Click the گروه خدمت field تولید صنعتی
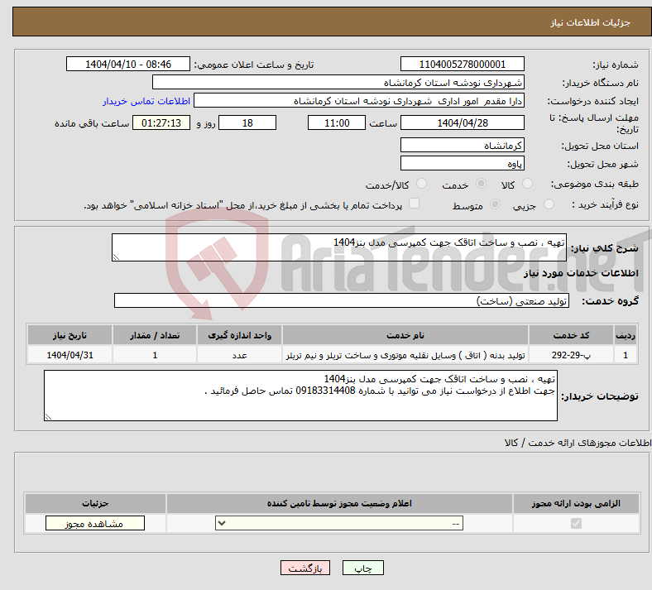Viewport: 652px width, 590px height. [x=342, y=300]
